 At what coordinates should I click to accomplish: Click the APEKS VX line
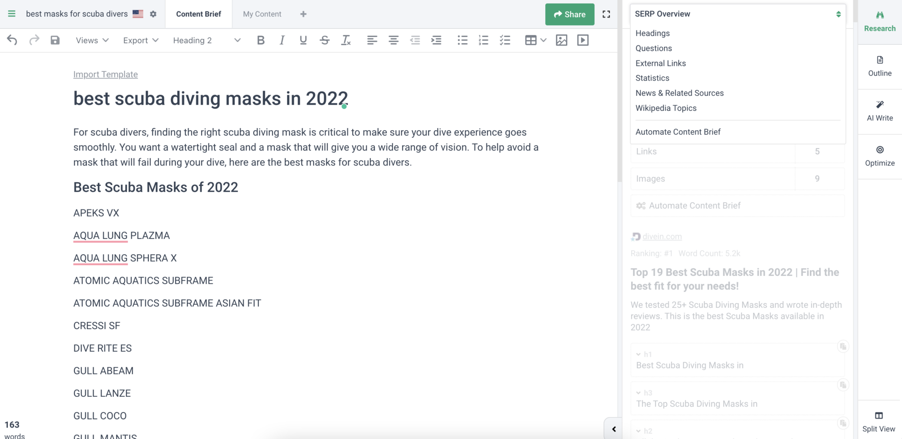(96, 213)
